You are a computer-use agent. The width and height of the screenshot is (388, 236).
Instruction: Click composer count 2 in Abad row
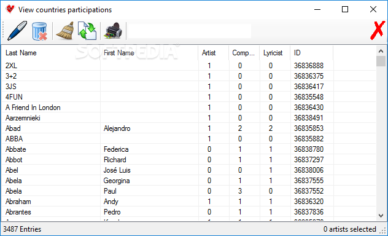(240, 128)
